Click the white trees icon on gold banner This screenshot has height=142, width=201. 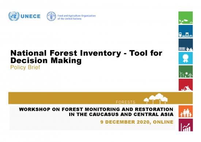click(x=156, y=98)
